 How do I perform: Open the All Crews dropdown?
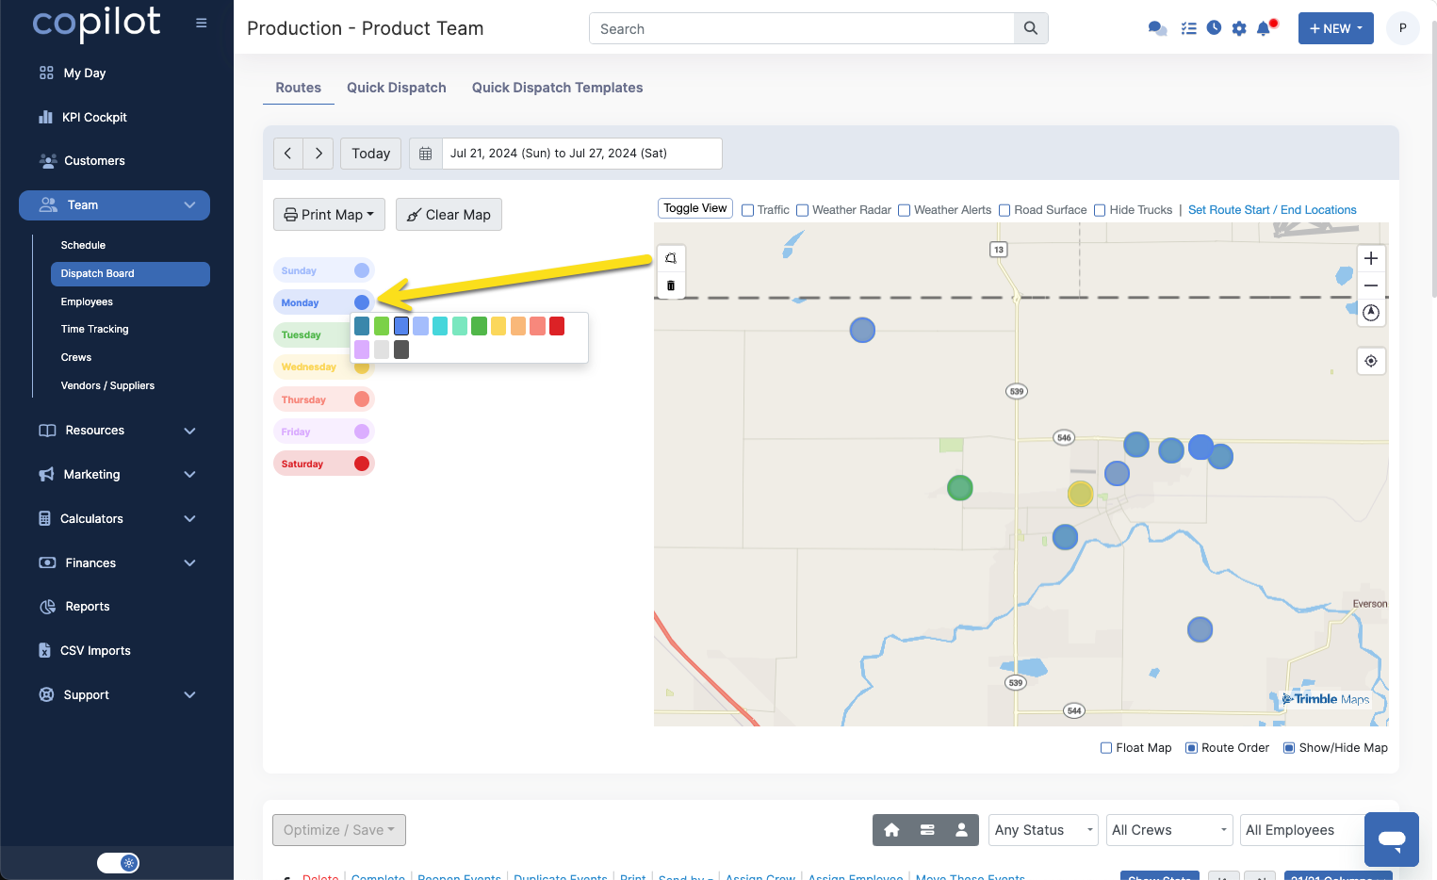[1169, 830]
